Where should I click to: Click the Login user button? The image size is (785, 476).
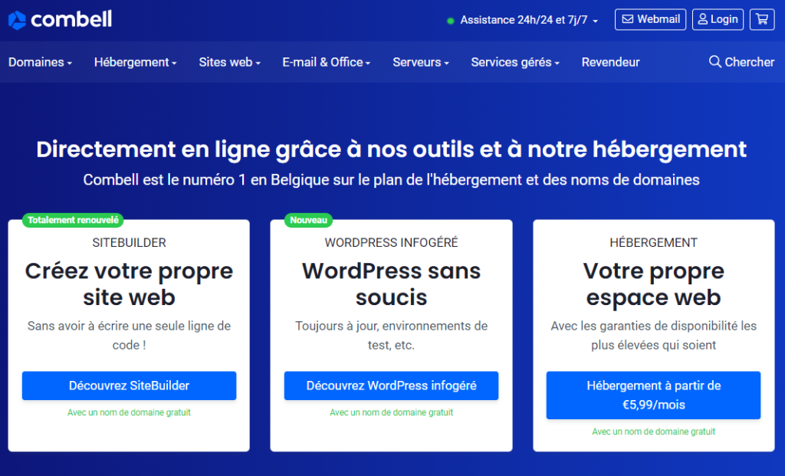718,19
